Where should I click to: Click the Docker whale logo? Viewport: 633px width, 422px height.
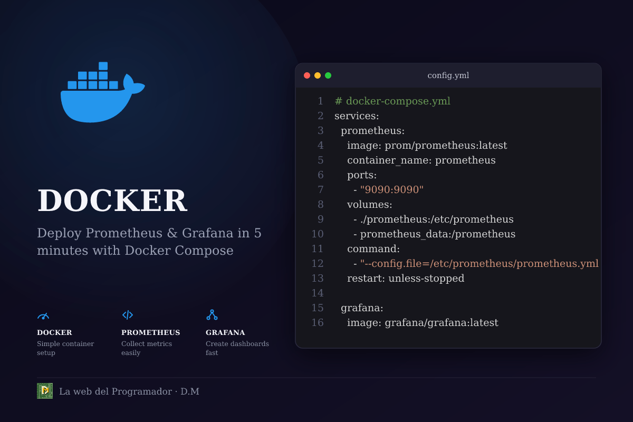(x=103, y=92)
